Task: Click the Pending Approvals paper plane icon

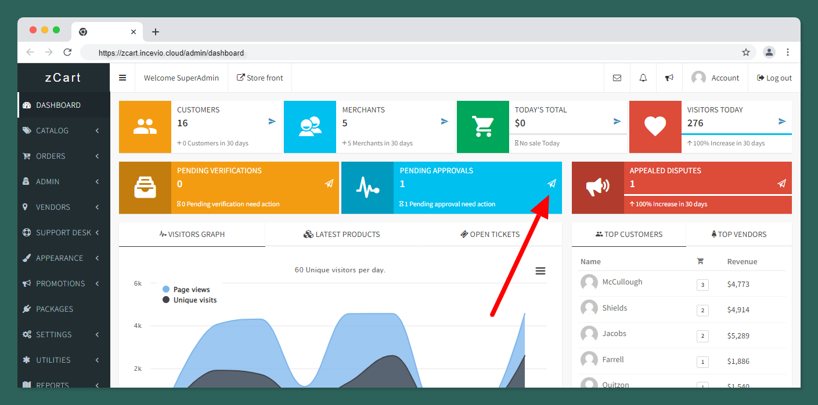Action: click(552, 184)
